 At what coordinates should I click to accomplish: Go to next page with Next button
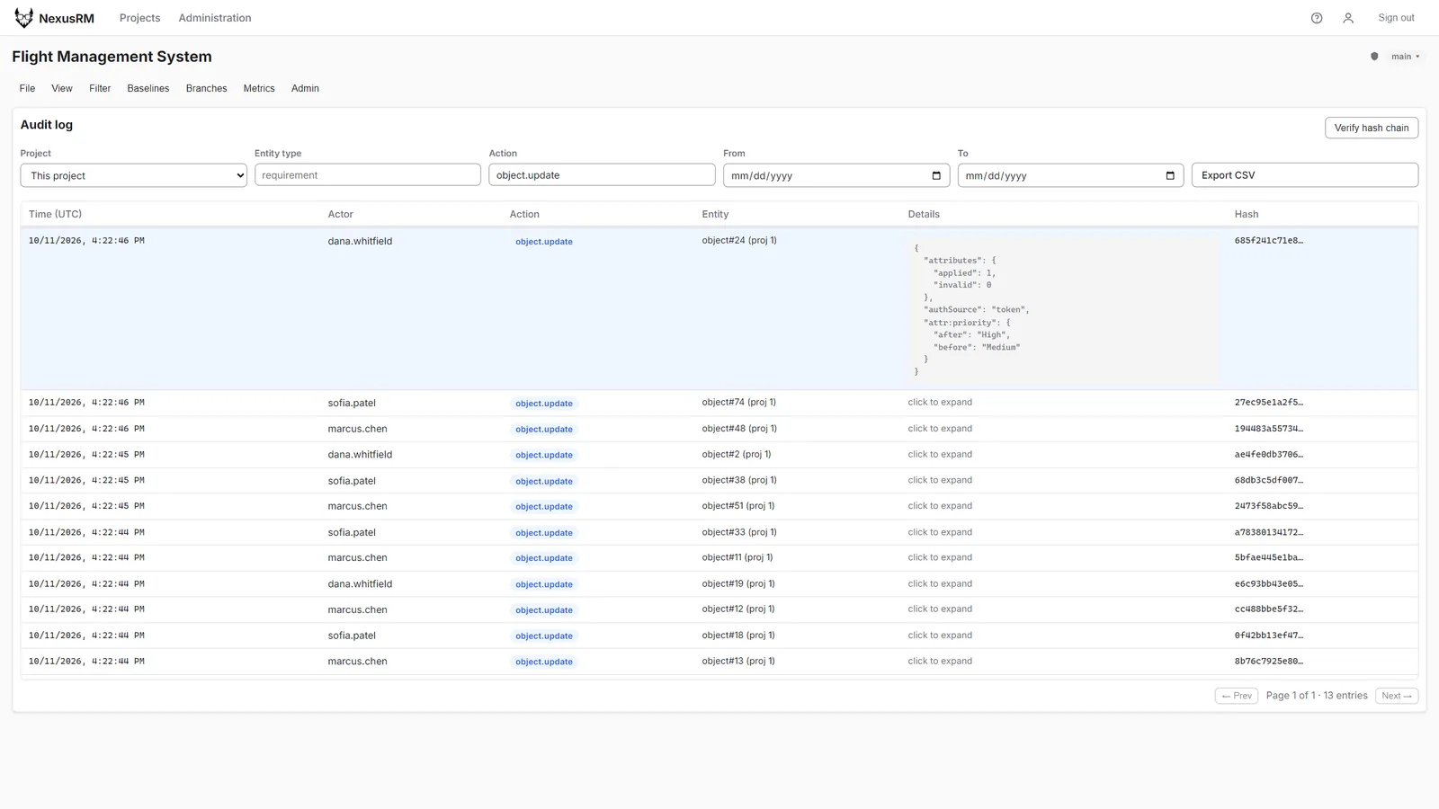pos(1397,696)
